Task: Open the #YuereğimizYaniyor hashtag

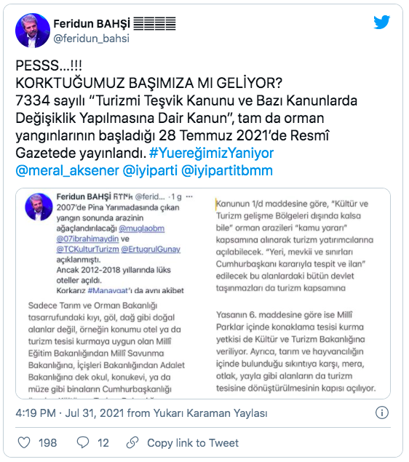Action: click(x=211, y=153)
